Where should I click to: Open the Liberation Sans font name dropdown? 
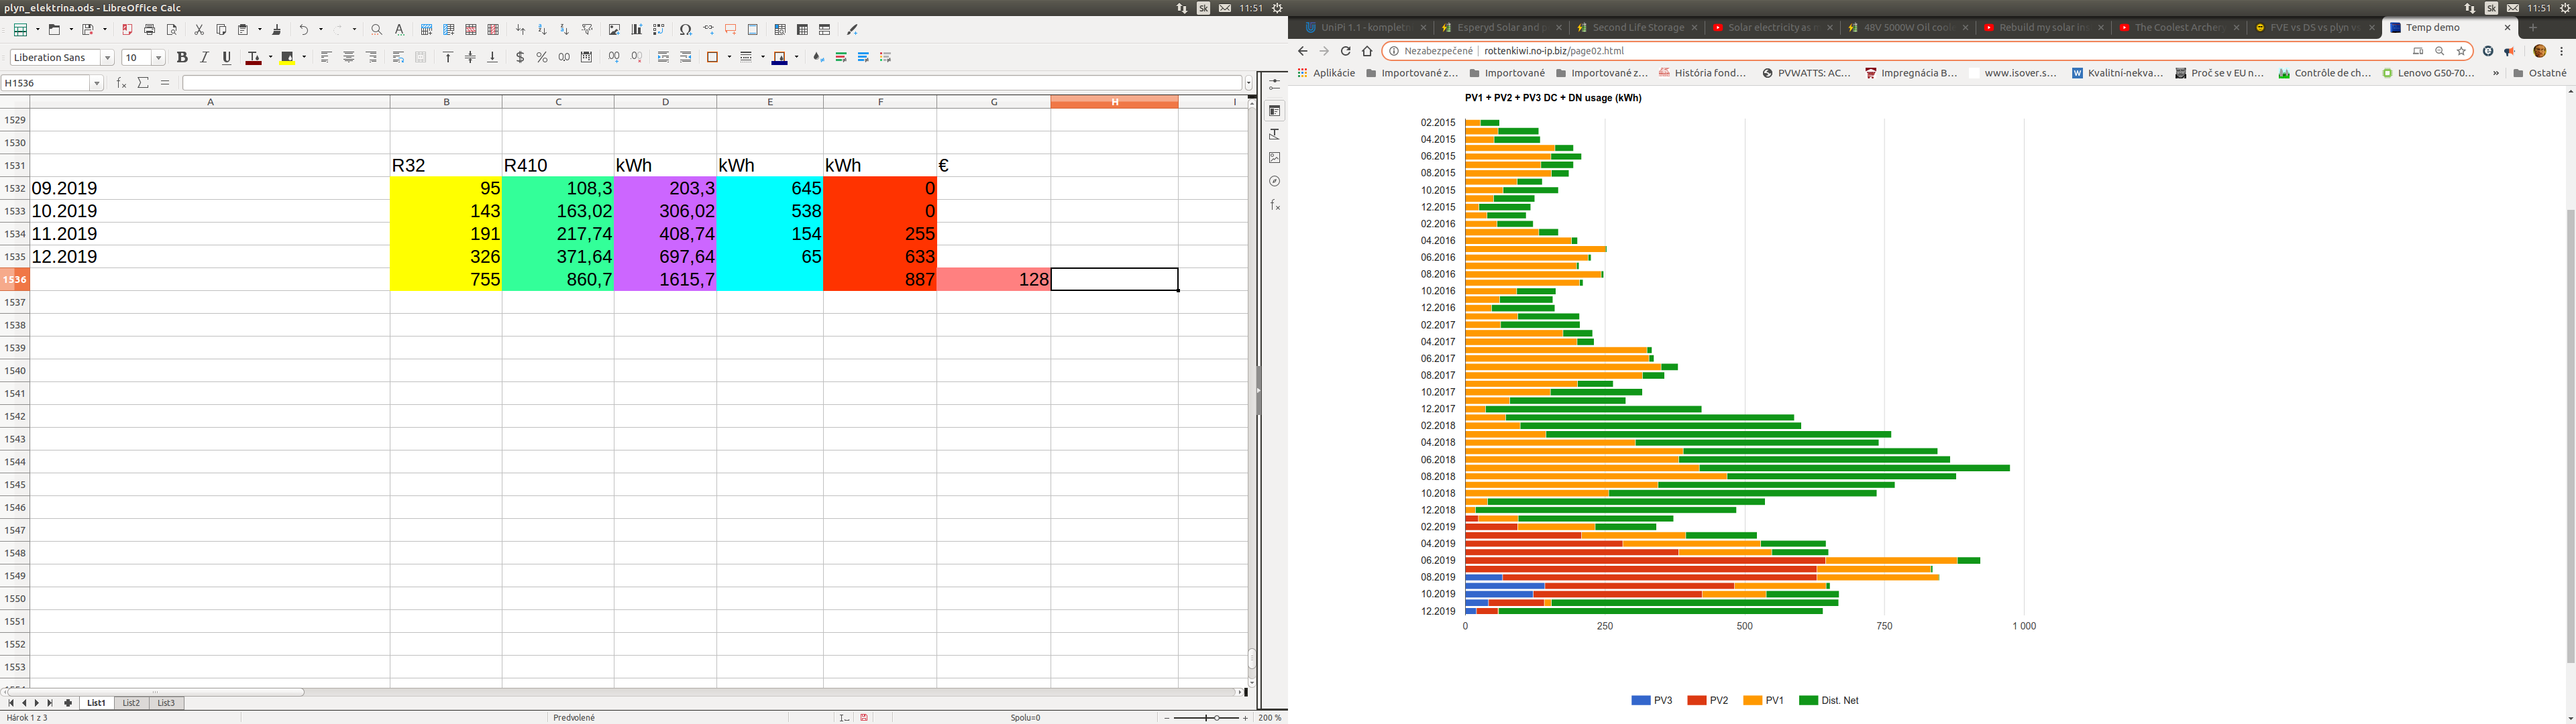pyautogui.click(x=107, y=58)
